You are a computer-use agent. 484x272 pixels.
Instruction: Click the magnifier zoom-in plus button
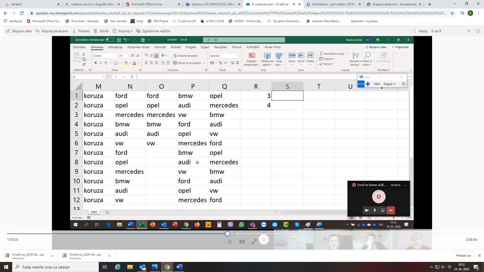pos(368,84)
